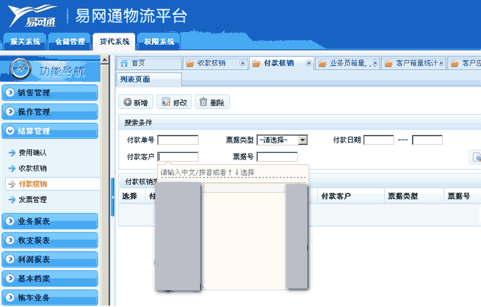Expand the 收支报表 menu section
Image resolution: width=481 pixels, height=307 pixels.
[x=50, y=240]
